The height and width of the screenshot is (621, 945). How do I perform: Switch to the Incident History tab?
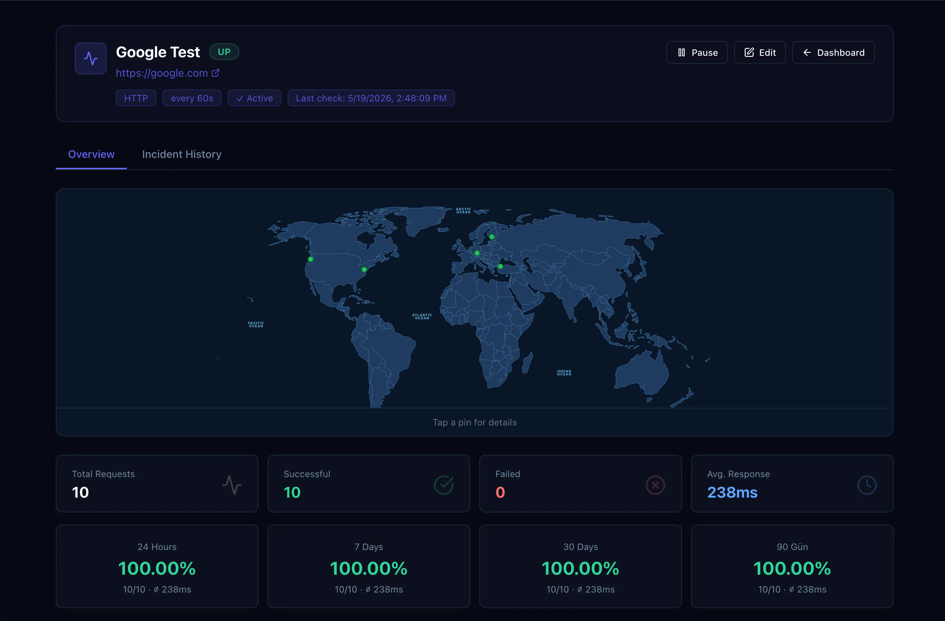click(182, 154)
